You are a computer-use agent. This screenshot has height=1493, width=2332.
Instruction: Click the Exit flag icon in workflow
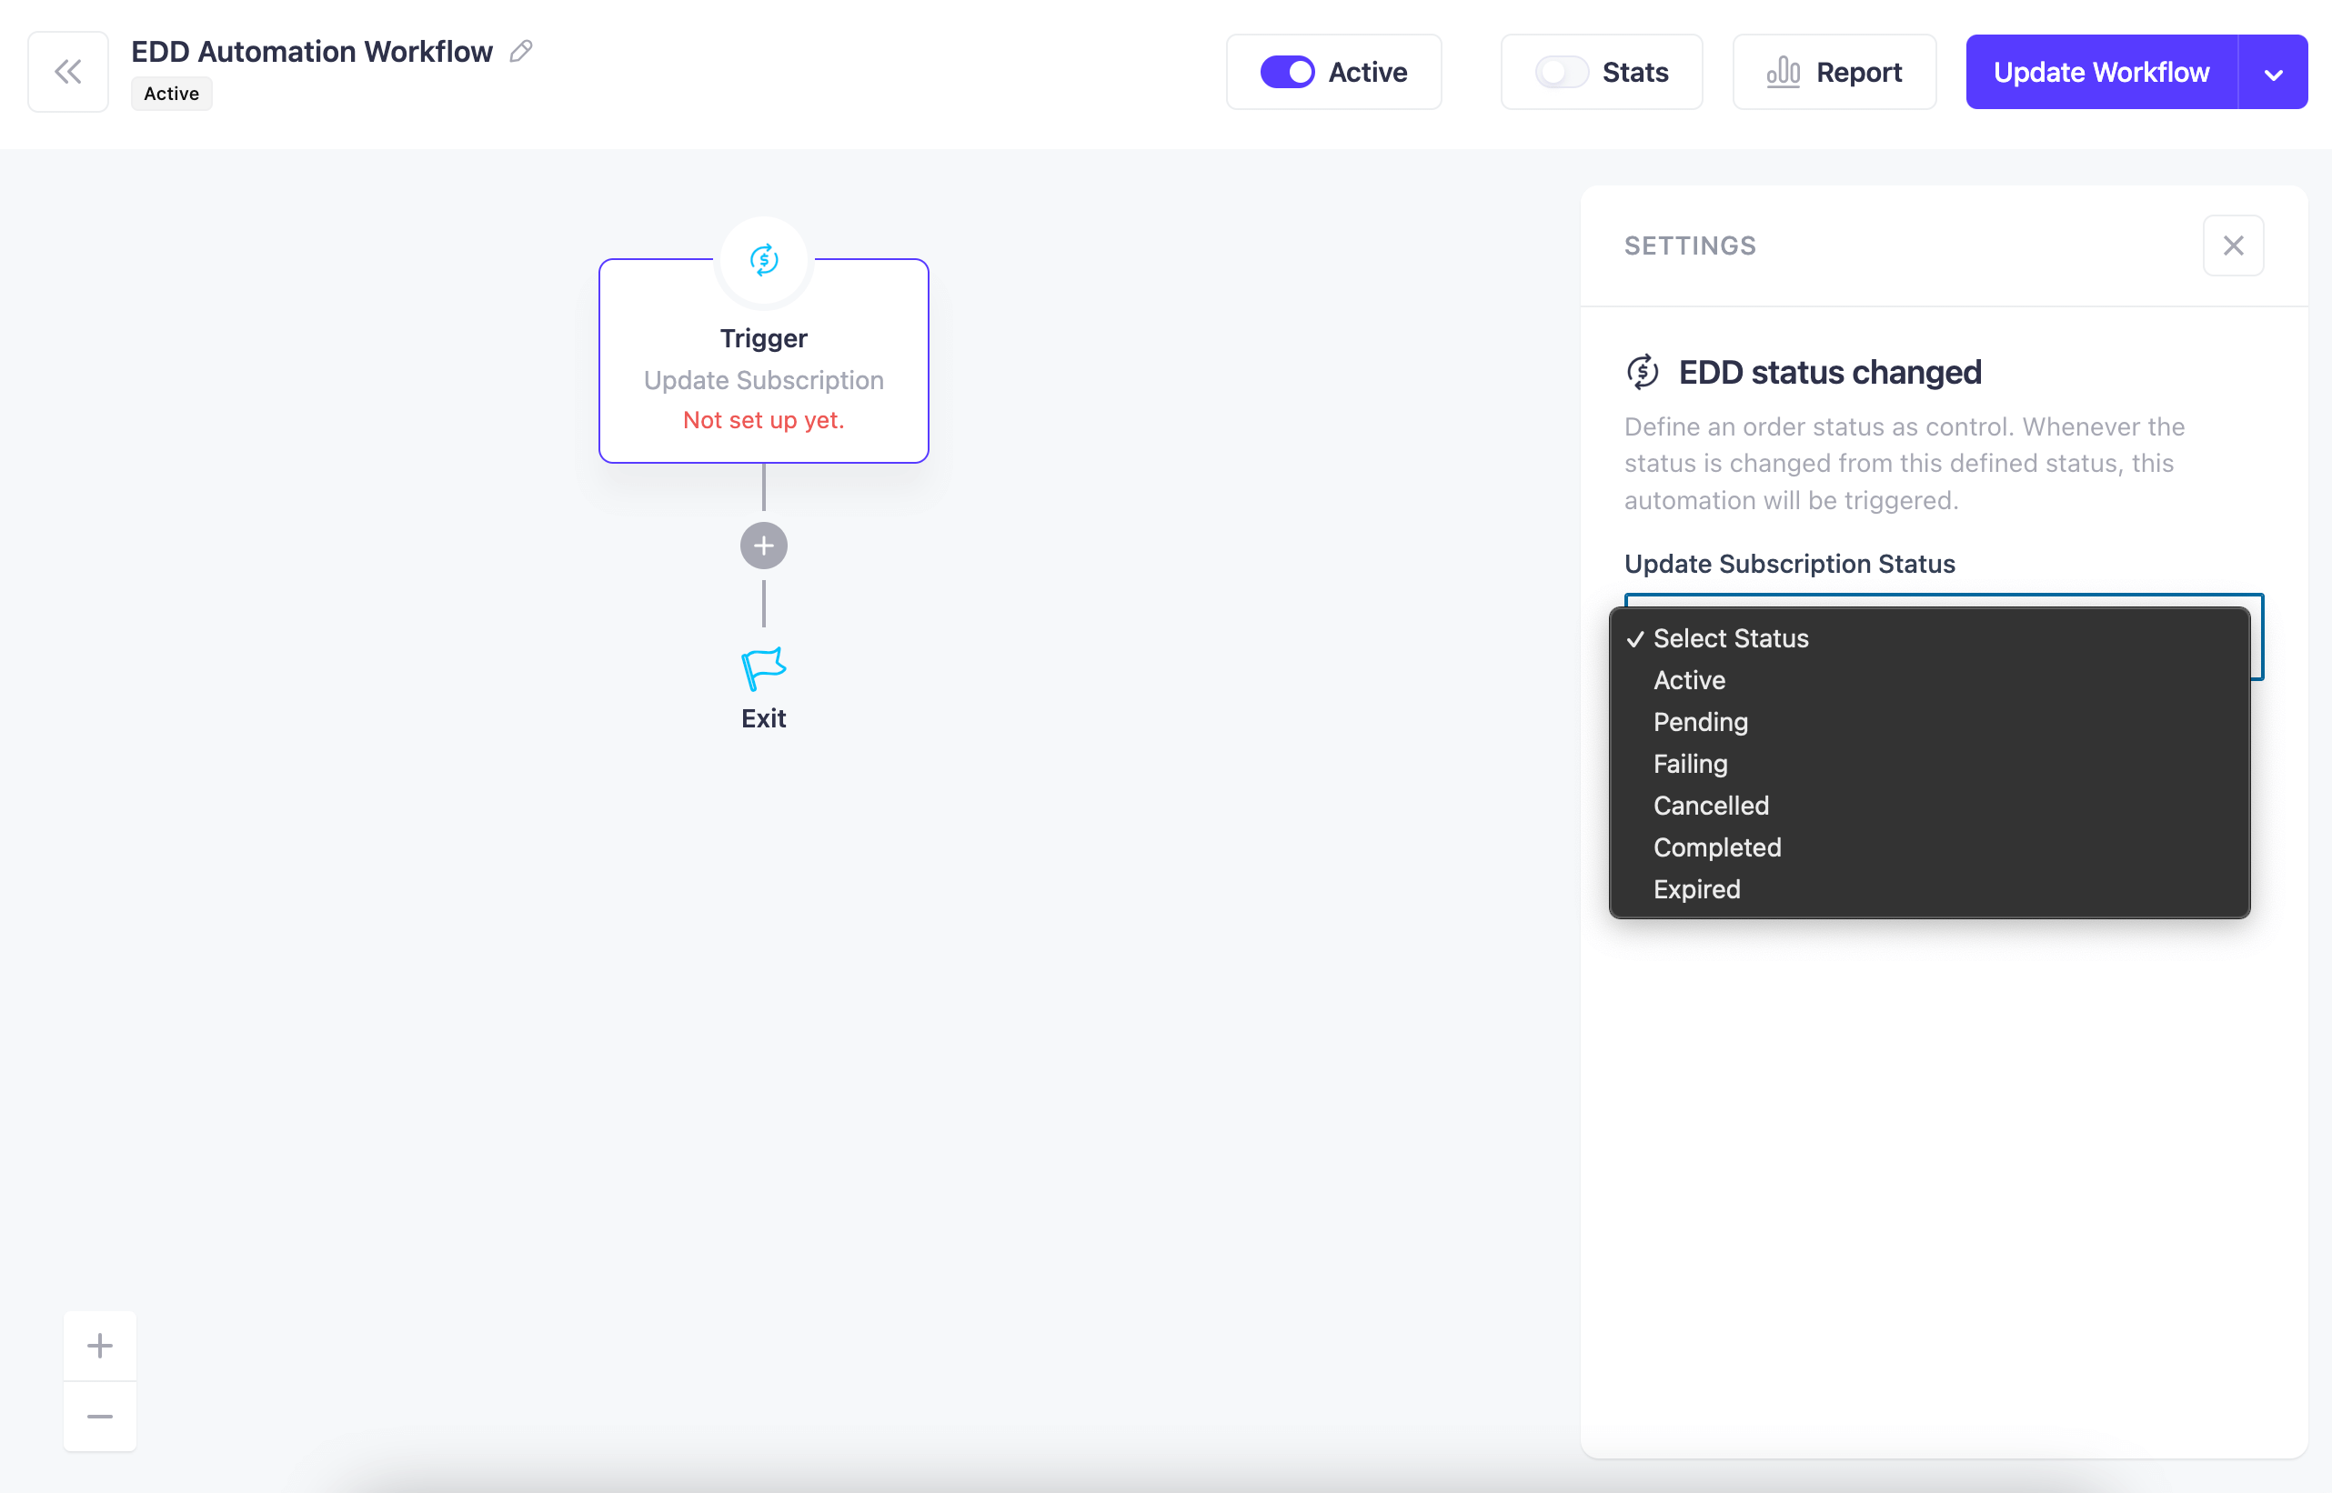765,667
